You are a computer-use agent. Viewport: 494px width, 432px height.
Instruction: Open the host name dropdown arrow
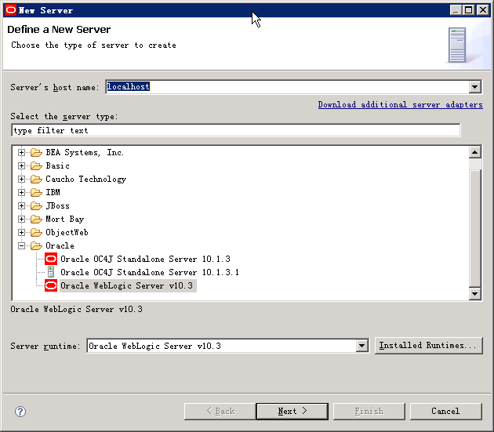[474, 87]
